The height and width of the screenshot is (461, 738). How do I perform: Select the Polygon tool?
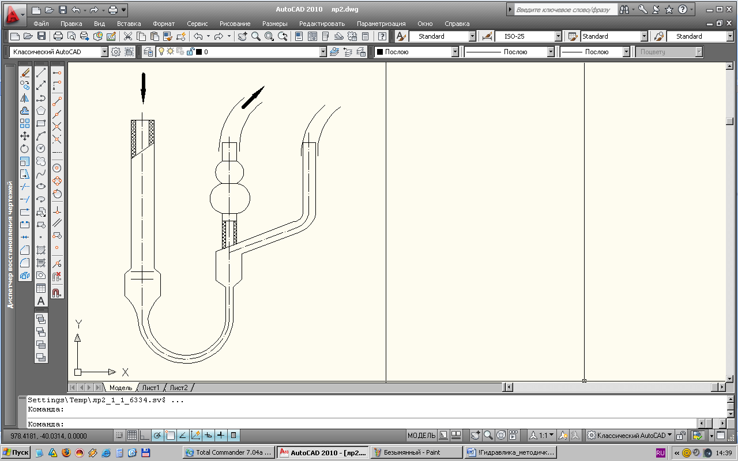pos(41,111)
